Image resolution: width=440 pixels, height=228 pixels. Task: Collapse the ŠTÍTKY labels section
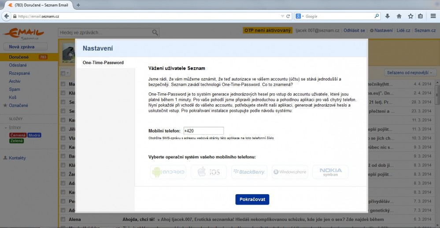[5, 128]
